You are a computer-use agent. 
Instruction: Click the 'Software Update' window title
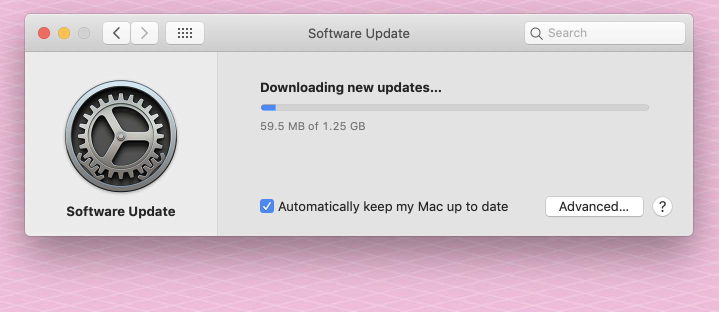359,33
